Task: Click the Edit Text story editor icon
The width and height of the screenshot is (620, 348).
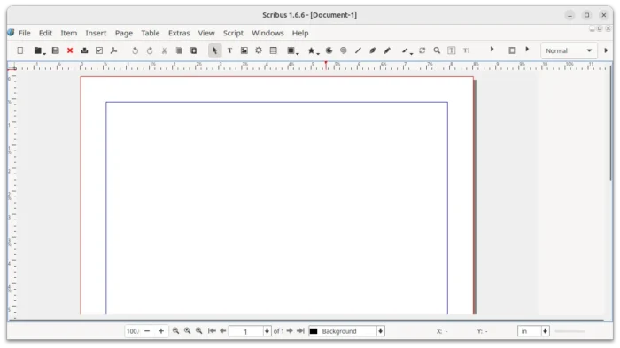Action: 466,50
